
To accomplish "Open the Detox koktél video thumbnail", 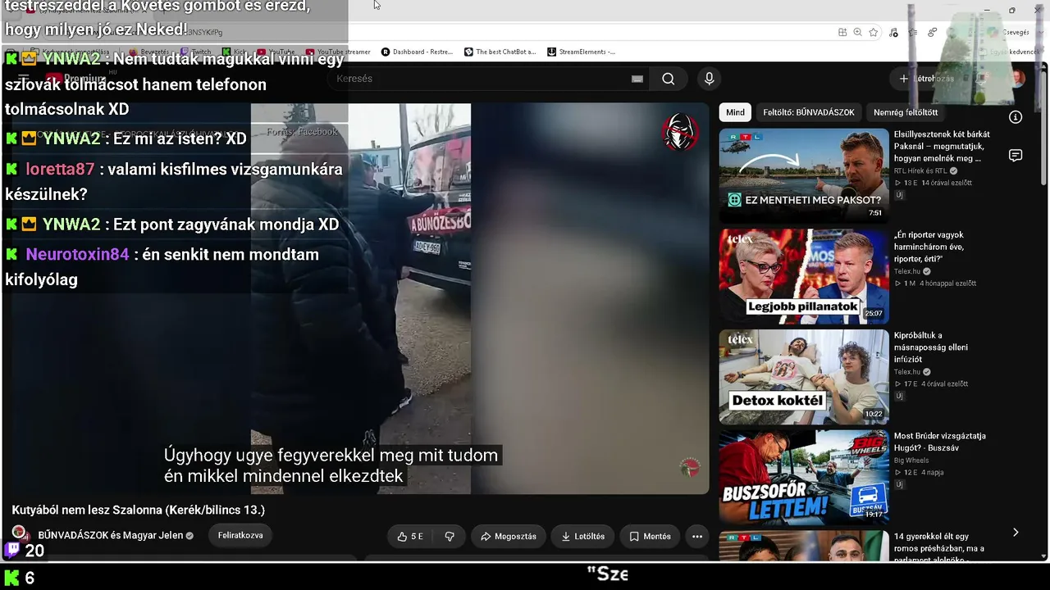I will (804, 377).
